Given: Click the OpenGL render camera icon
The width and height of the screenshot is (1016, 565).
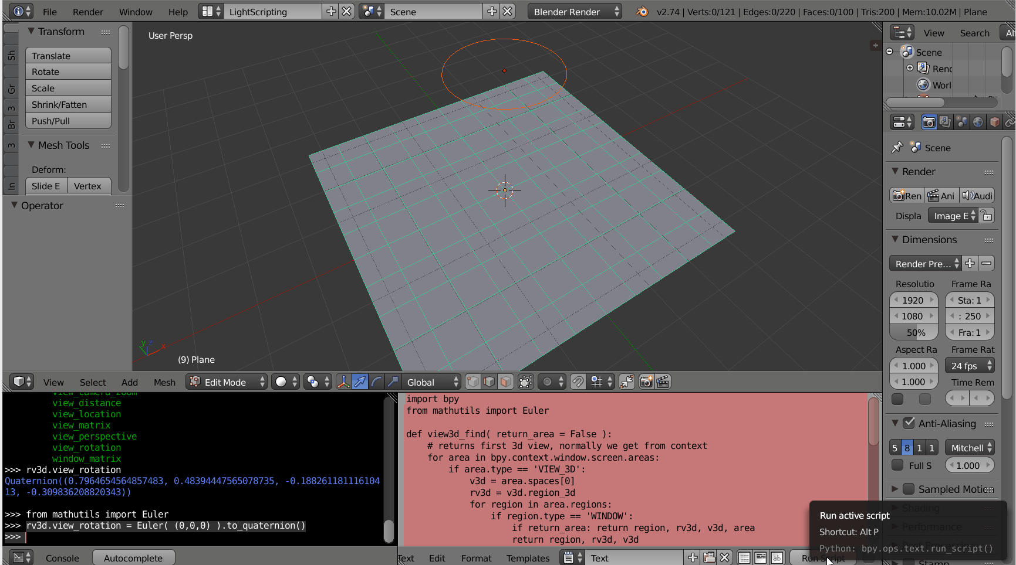Looking at the screenshot, I should (x=646, y=382).
